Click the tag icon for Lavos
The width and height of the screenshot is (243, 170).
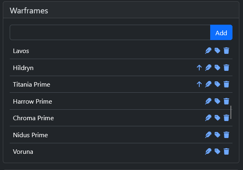coord(217,51)
